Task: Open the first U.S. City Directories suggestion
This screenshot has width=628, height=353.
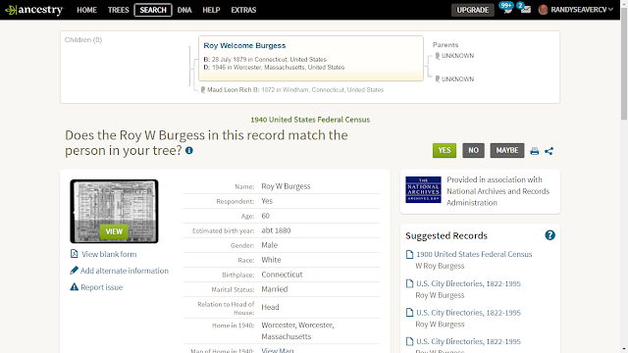Action: 468,283
